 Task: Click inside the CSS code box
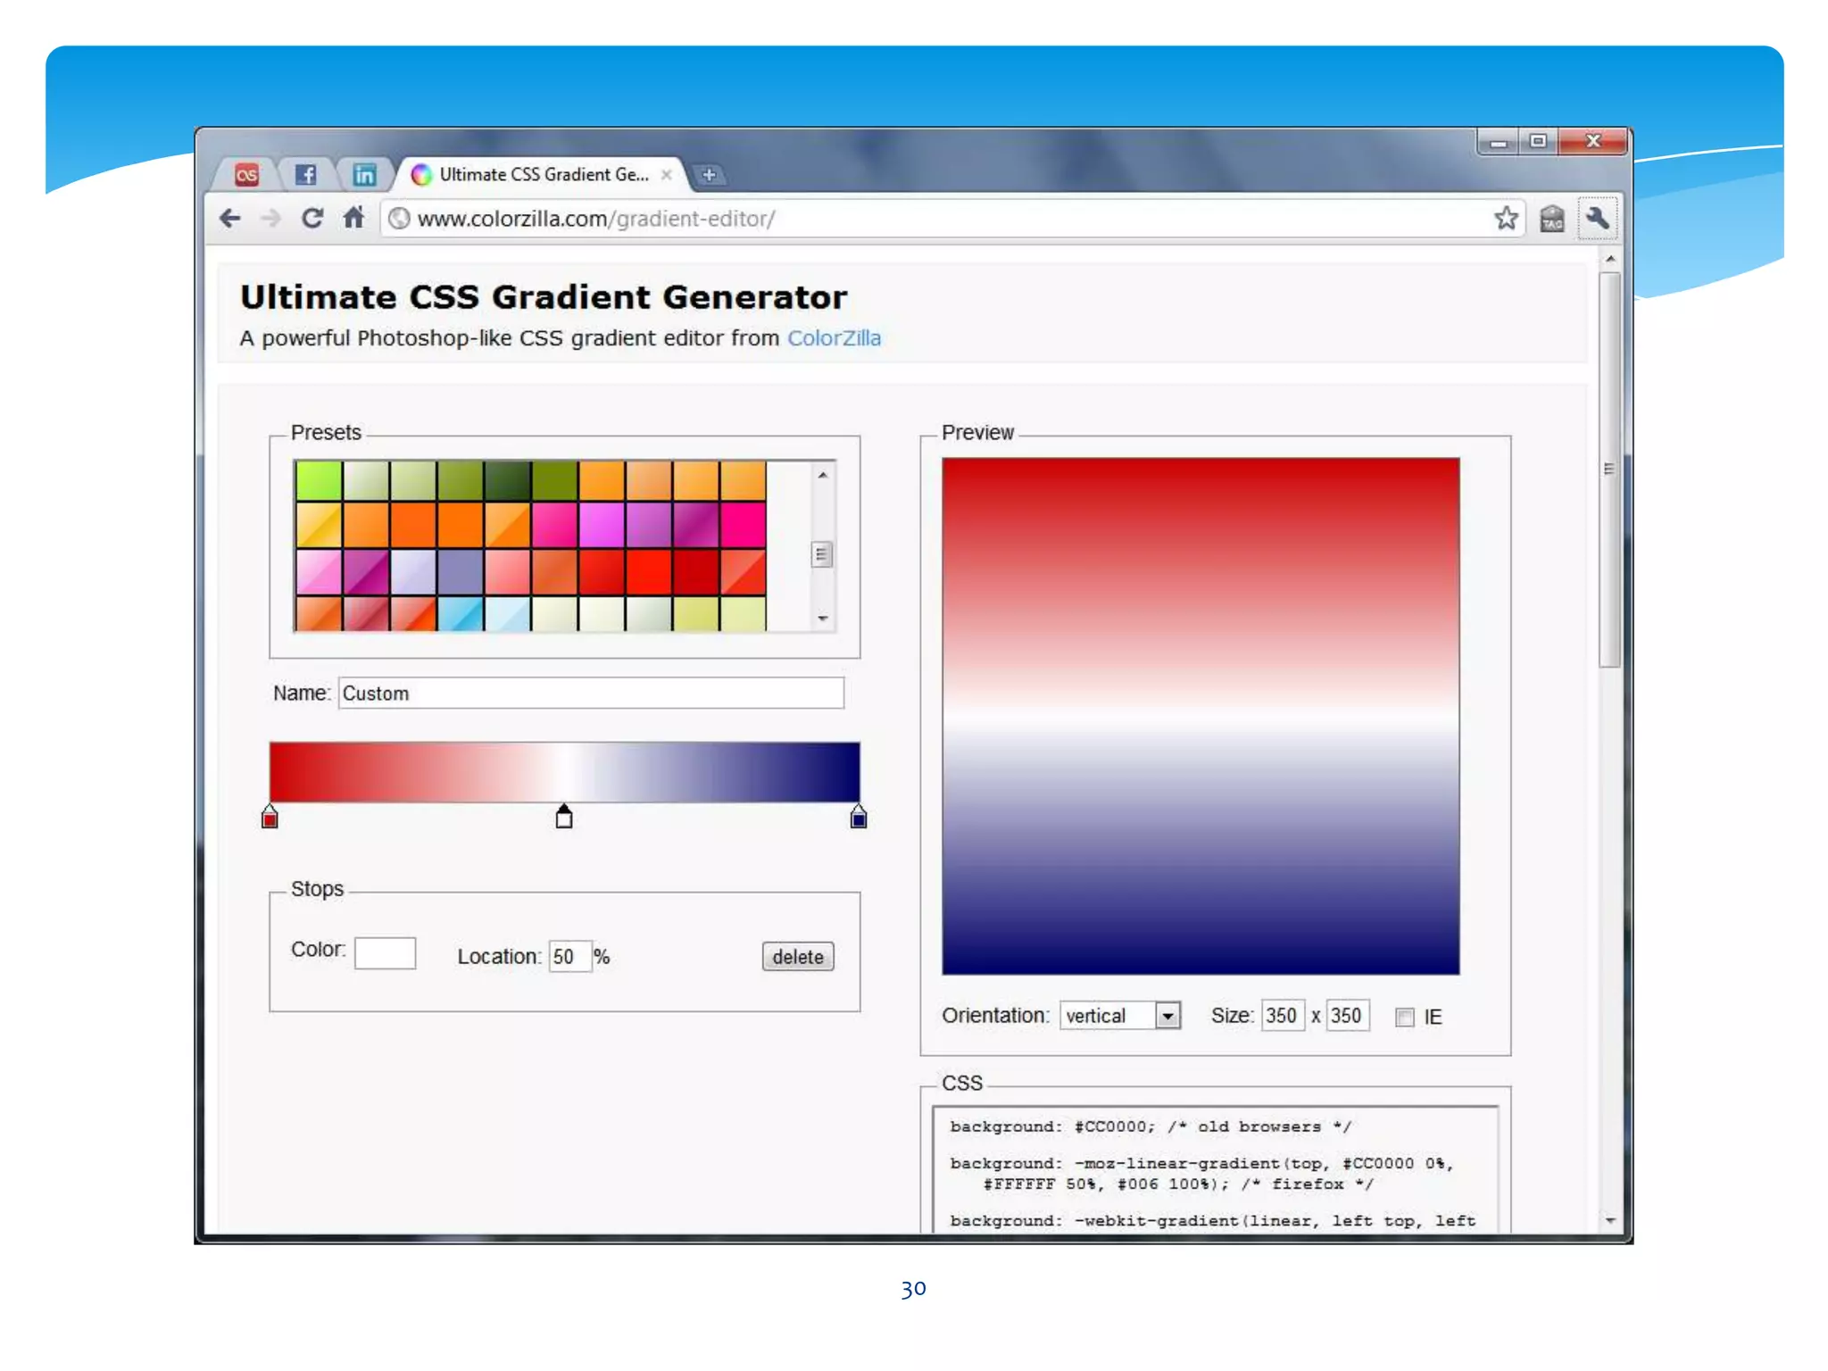[1215, 1170]
